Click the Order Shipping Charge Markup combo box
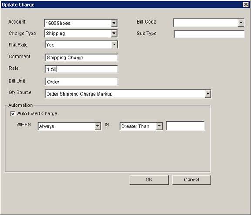 tap(128, 94)
